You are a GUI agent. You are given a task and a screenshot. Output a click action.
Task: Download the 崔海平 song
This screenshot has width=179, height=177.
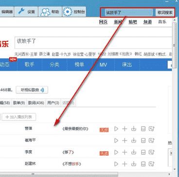(134, 141)
